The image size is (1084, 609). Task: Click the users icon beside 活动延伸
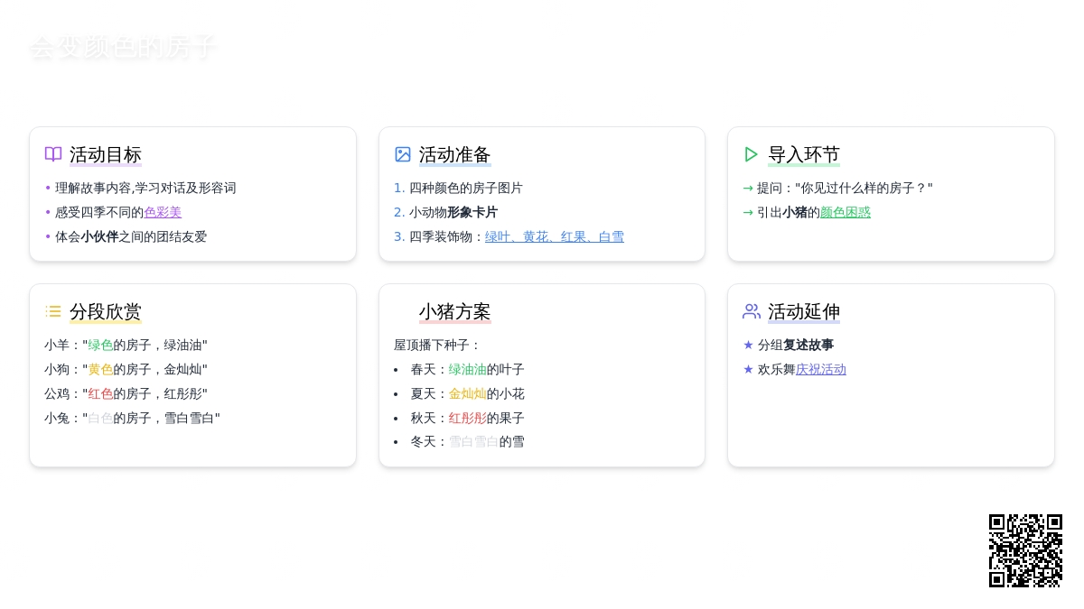(752, 311)
